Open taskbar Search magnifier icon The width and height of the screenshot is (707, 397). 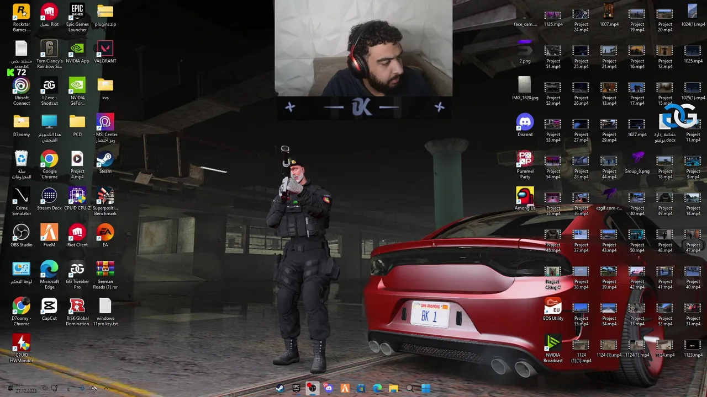click(409, 388)
